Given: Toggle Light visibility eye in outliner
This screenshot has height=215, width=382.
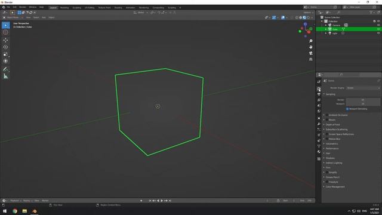Looking at the screenshot, I should pyautogui.click(x=378, y=33).
